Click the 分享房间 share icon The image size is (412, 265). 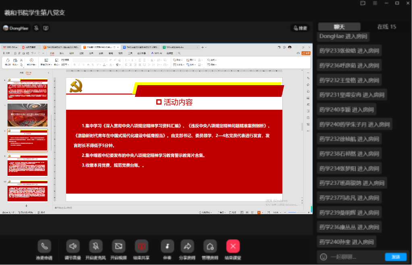[x=187, y=246]
